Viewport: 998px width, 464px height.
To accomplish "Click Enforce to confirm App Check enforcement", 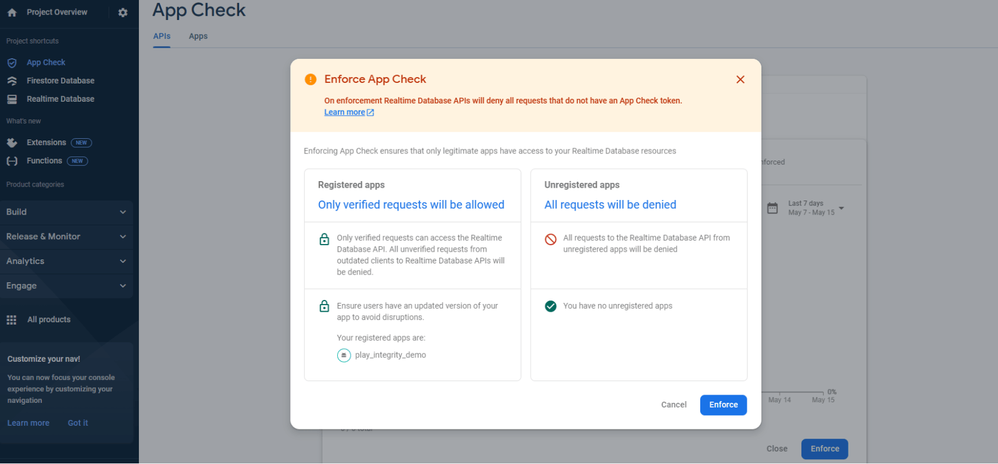I will coord(723,405).
